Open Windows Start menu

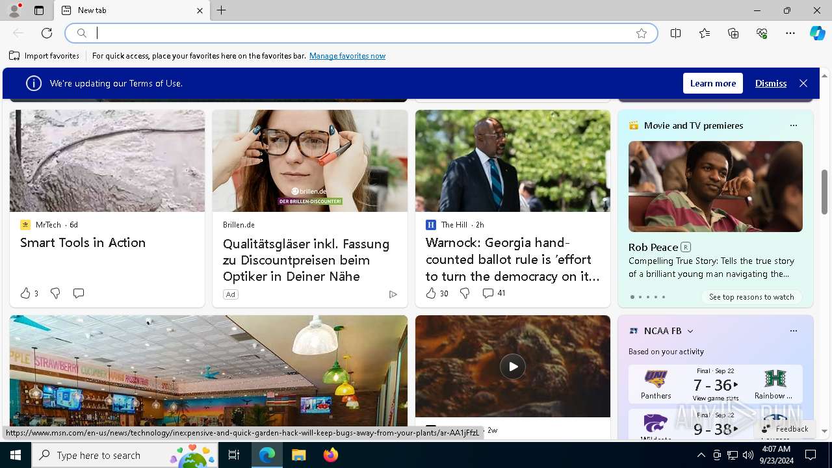(x=16, y=455)
